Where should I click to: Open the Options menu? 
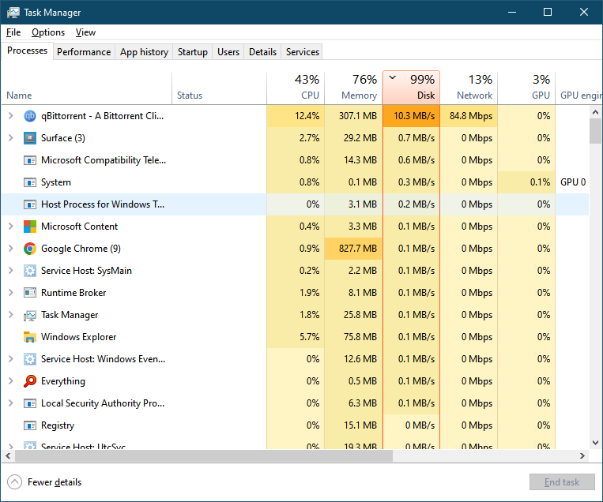click(48, 32)
